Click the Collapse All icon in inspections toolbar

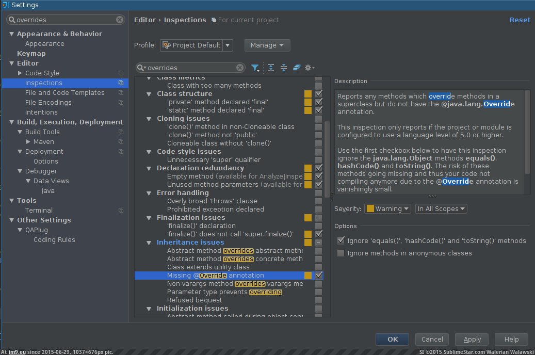coord(283,68)
